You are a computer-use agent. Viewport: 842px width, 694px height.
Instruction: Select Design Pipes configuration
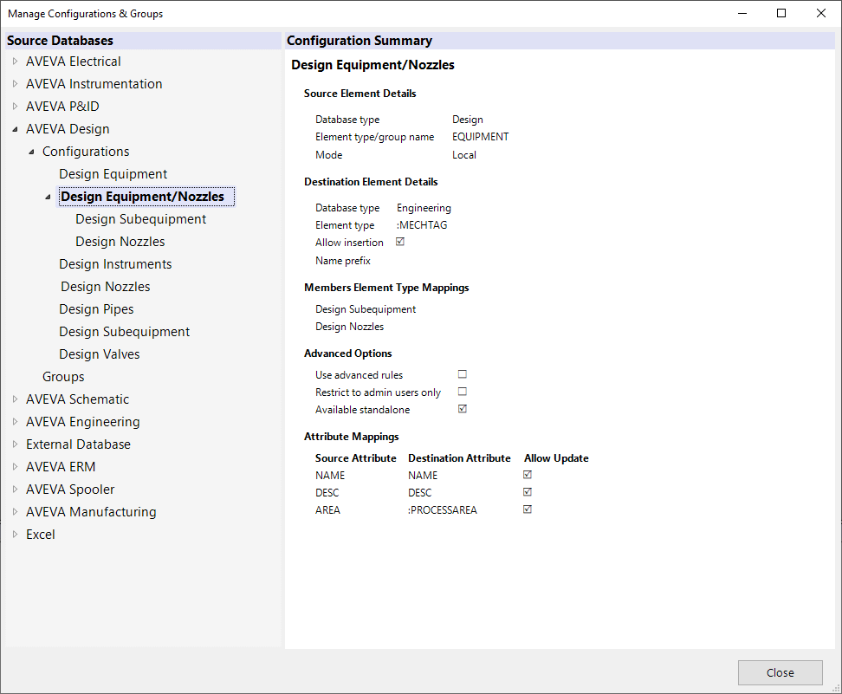point(97,309)
